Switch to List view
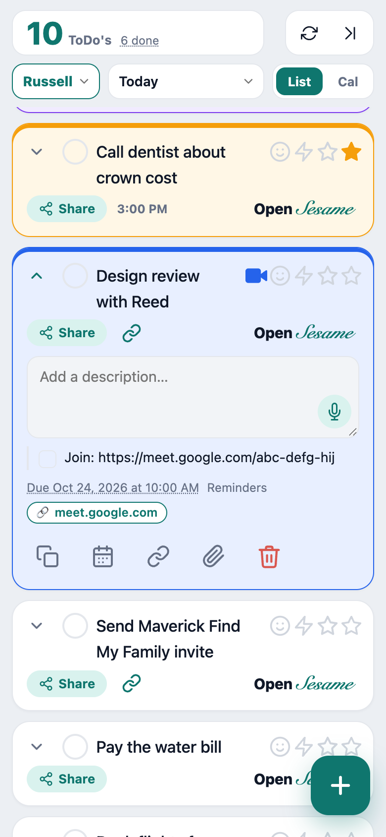The image size is (386, 837). click(299, 81)
